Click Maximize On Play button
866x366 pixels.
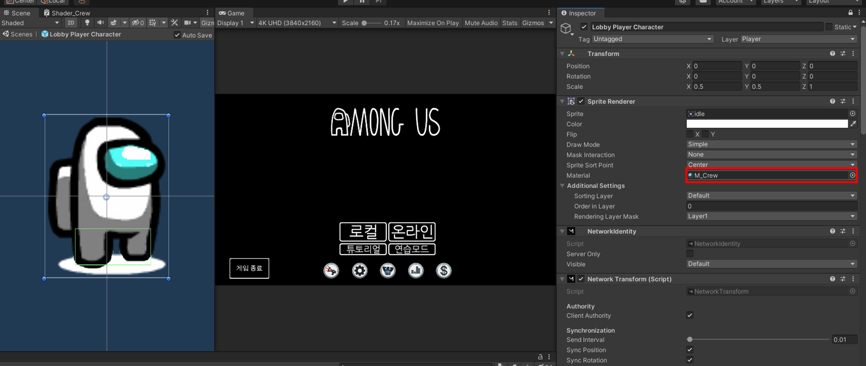(x=433, y=23)
